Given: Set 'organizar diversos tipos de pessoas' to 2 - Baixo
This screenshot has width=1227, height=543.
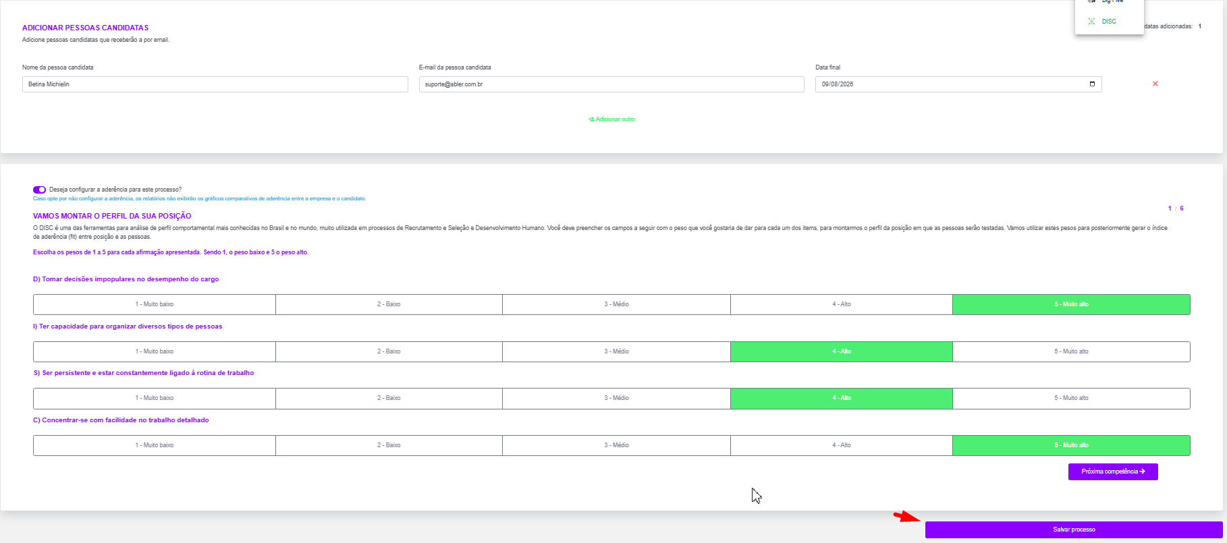Looking at the screenshot, I should coord(389,351).
